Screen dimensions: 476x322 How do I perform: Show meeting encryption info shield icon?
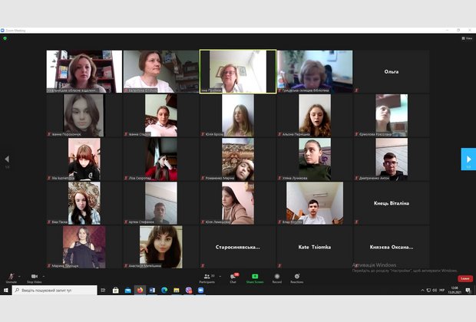5,38
